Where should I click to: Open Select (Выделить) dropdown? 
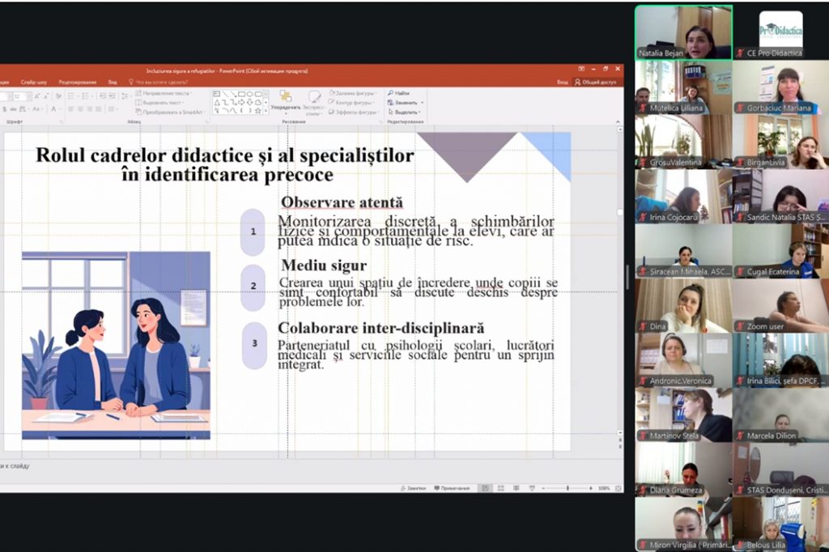tap(404, 113)
